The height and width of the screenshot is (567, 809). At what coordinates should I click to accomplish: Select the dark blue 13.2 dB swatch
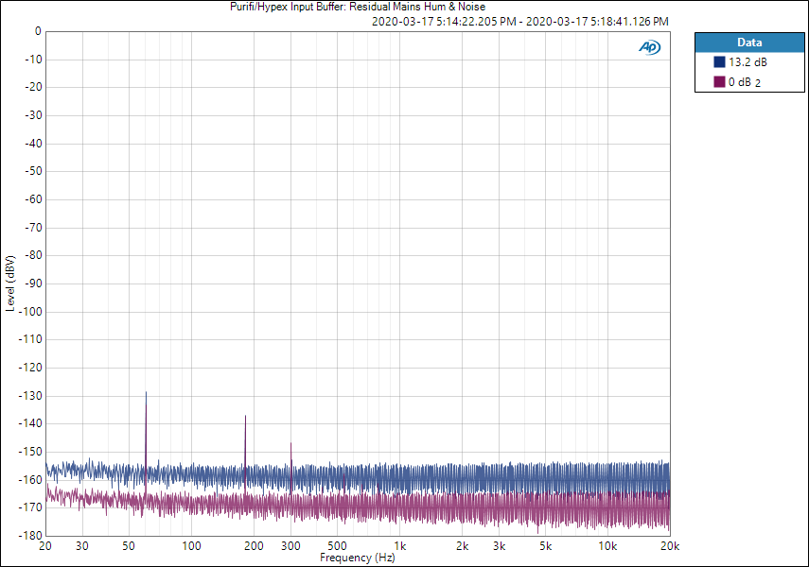click(719, 61)
